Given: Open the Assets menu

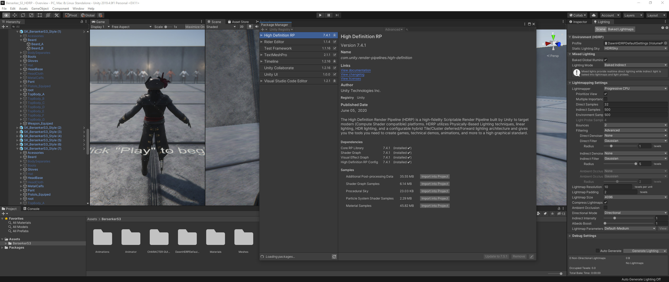Looking at the screenshot, I should [23, 8].
